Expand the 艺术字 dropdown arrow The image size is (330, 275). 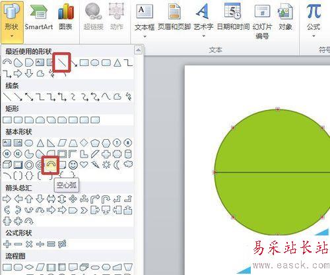click(x=203, y=36)
